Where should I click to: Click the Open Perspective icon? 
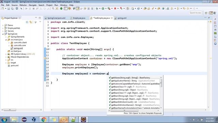[206, 13]
